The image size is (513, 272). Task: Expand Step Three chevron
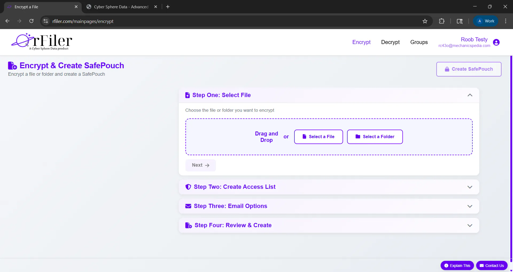pos(470,206)
